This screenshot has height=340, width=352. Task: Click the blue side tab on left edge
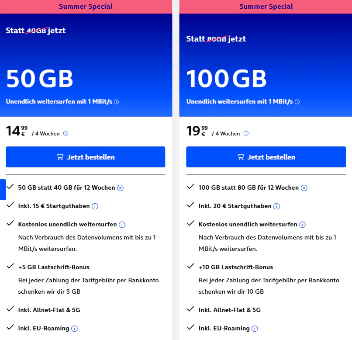(x=3, y=190)
